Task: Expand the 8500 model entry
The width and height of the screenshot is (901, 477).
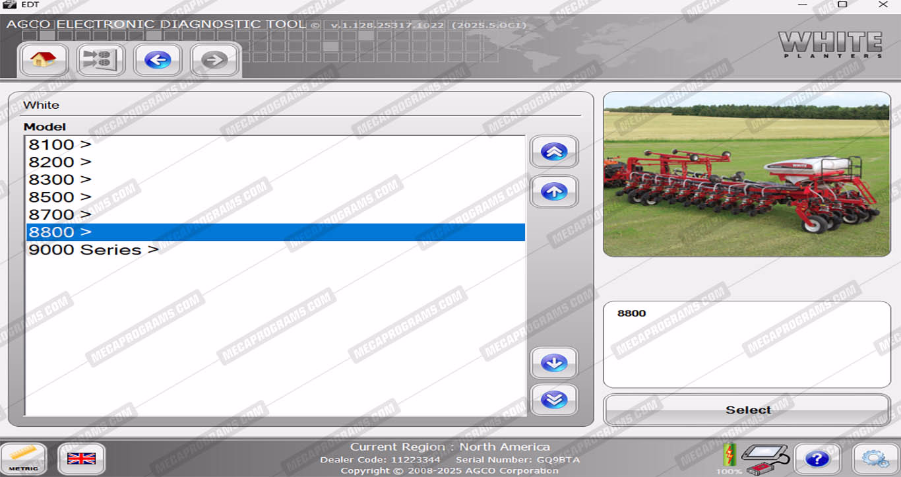Action: 60,197
